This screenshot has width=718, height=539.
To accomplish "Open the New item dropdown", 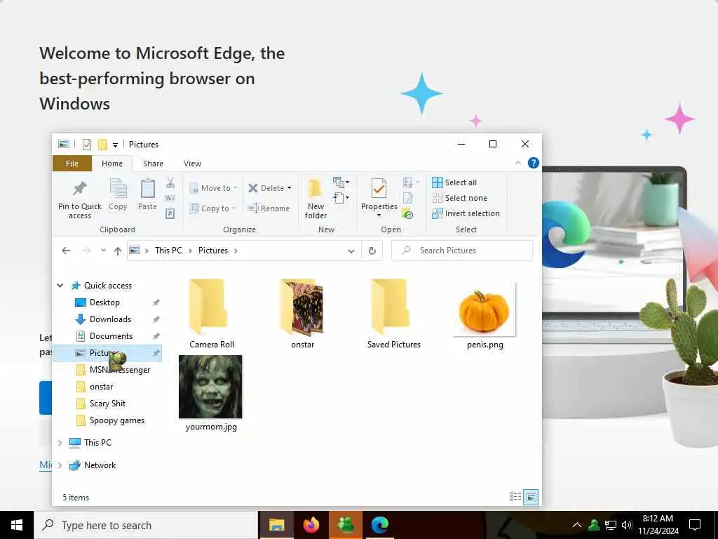I will (x=341, y=182).
